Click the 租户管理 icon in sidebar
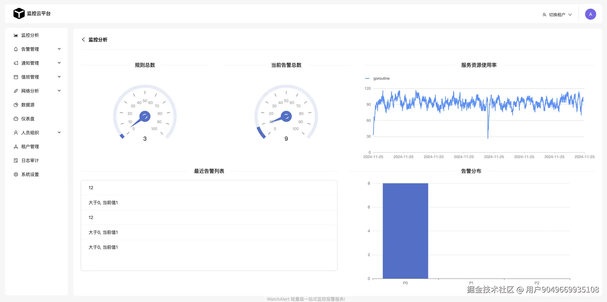This screenshot has width=607, height=302. click(x=16, y=147)
